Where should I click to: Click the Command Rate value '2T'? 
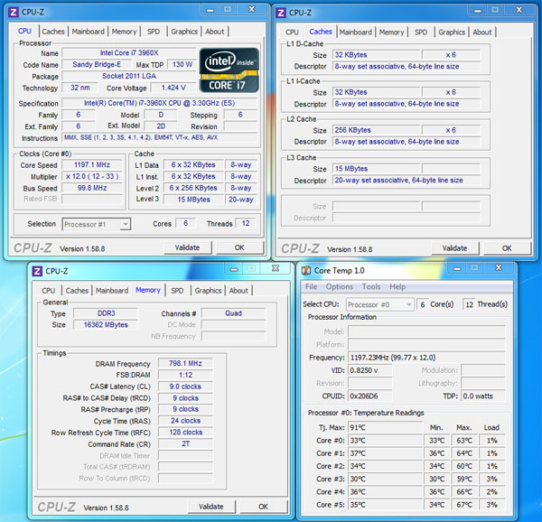tap(185, 444)
